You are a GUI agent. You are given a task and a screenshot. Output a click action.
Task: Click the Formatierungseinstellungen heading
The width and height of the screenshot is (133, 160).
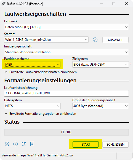[x=40, y=80]
